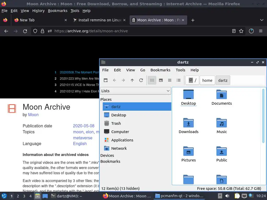Select dartz home in Places sidebar
This screenshot has width=267, height=200.
(137, 107)
